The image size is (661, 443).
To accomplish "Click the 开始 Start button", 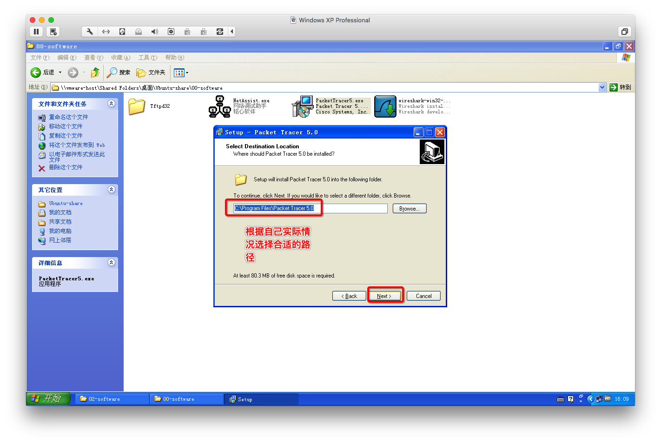I will tap(48, 398).
